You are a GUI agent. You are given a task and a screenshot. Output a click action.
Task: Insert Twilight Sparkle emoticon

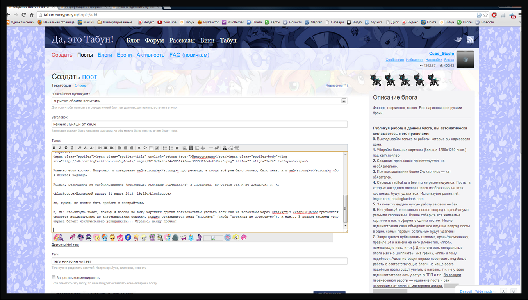(x=81, y=237)
